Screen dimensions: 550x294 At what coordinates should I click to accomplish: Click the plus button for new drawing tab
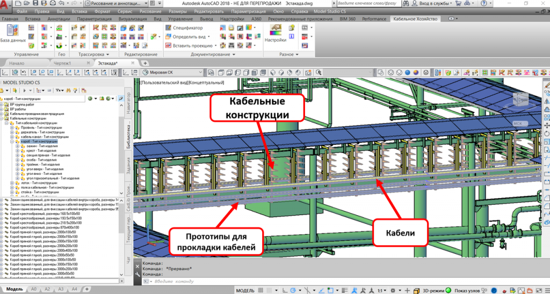pos(145,63)
